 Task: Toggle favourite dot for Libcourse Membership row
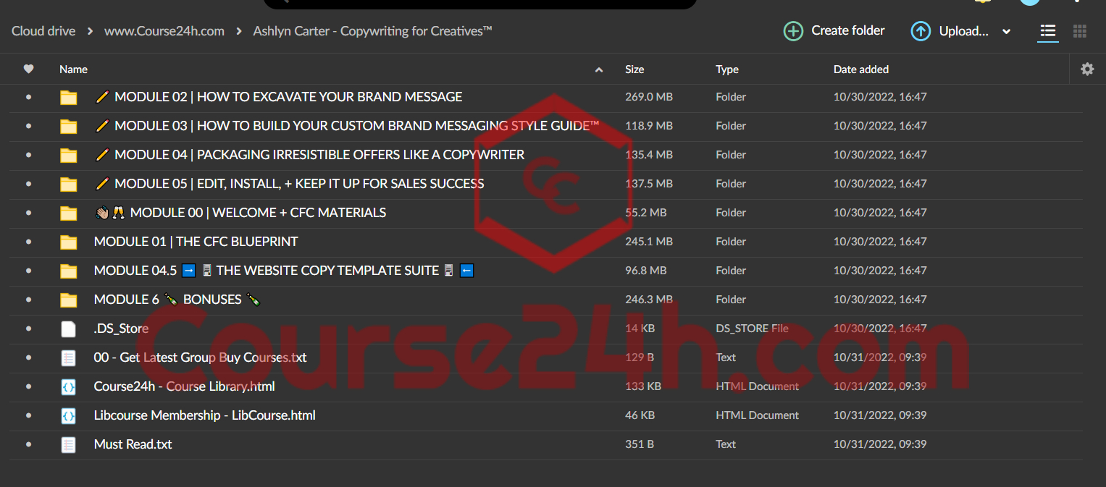[x=28, y=415]
